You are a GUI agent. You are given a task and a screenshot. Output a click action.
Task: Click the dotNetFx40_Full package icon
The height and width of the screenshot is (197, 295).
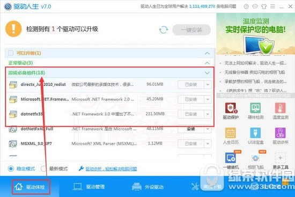tap(13, 129)
